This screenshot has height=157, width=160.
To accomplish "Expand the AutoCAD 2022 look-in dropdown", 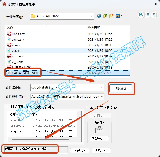I will coord(92,16).
